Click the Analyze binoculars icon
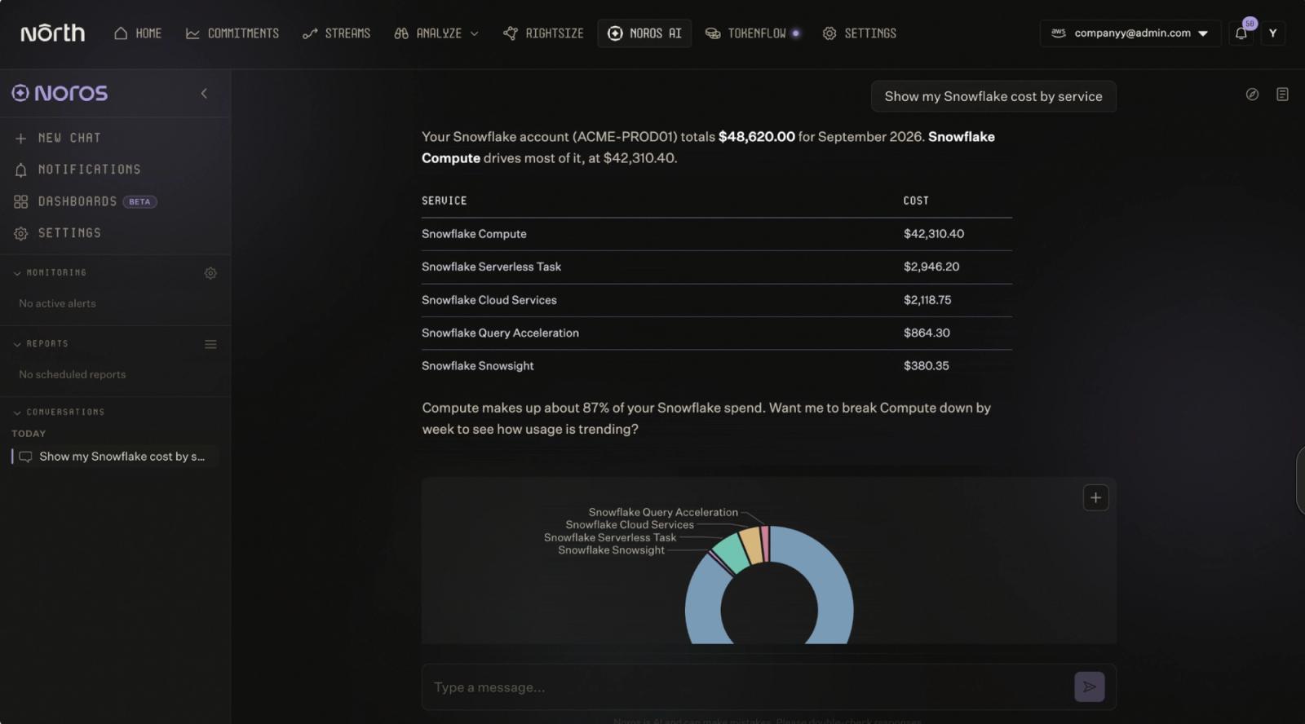 pos(401,33)
